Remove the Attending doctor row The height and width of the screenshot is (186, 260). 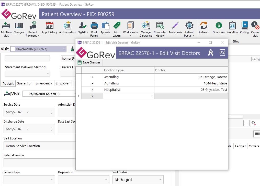tap(92, 77)
